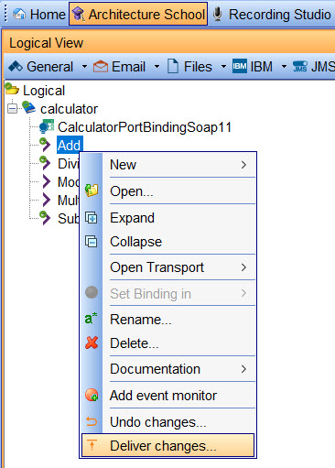The height and width of the screenshot is (468, 335).
Task: Click the calculator component book icon
Action: pos(29,107)
